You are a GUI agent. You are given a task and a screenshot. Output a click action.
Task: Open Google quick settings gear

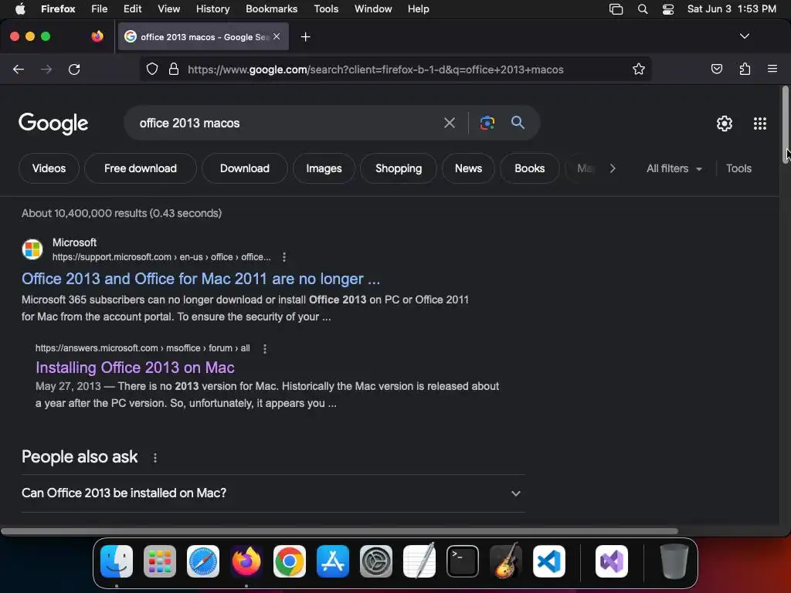click(725, 124)
